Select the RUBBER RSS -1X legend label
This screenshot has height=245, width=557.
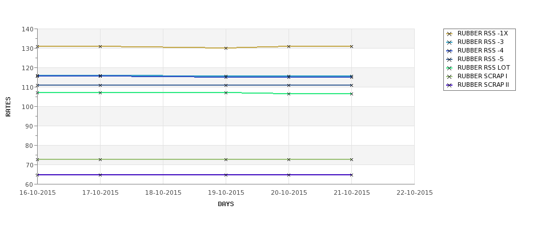(x=483, y=33)
